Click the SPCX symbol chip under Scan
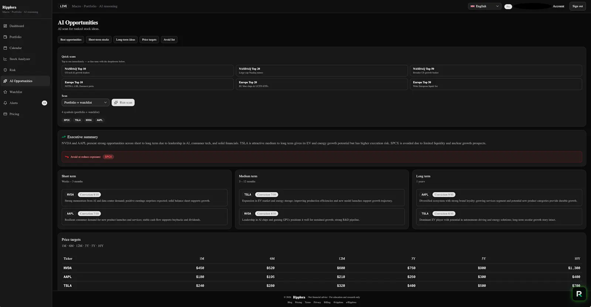591x307 pixels. tap(66, 120)
